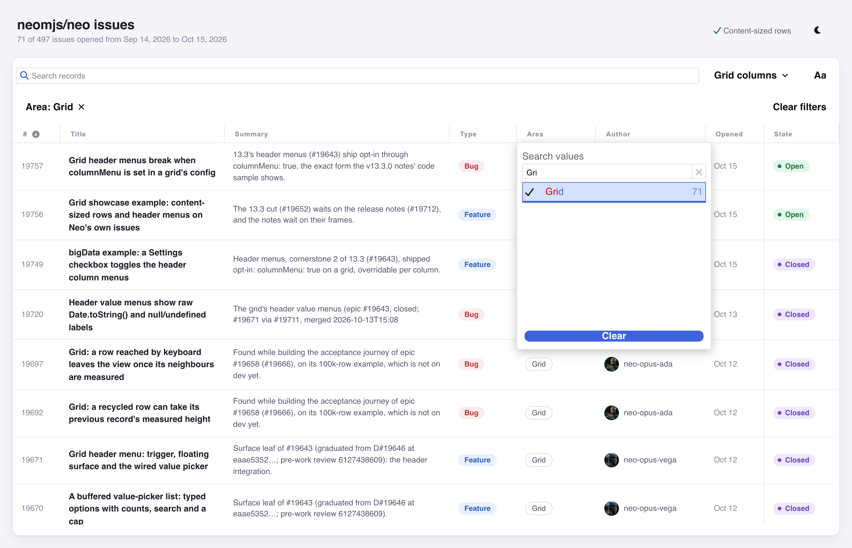The height and width of the screenshot is (548, 852).
Task: Click the sort arrow on # column
Action: (x=36, y=134)
